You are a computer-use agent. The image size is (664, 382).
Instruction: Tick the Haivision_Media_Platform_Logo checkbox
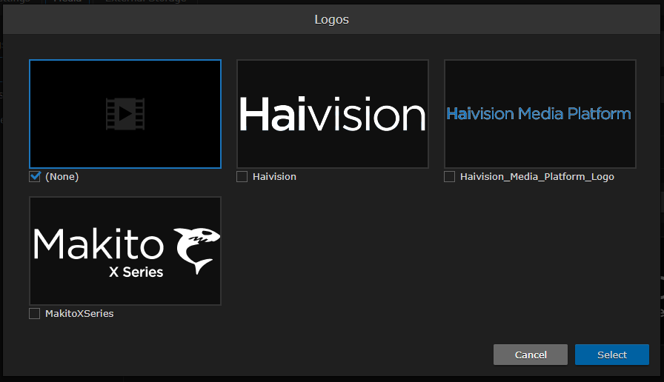(450, 177)
